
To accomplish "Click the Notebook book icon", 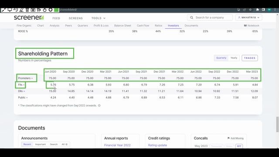I will pos(245,26).
